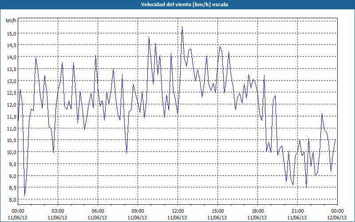The image size is (355, 222).
Task: Click the 11,5 y-axis label
Action: pyautogui.click(x=12, y=116)
